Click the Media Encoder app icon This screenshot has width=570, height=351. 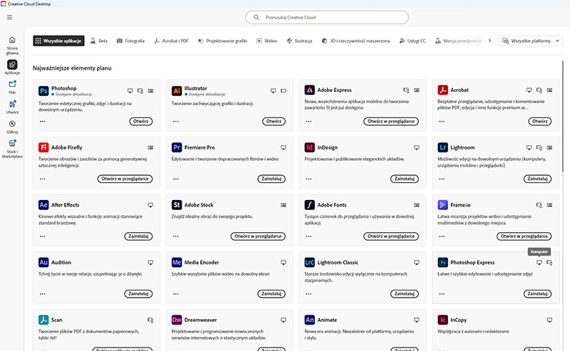(x=177, y=262)
